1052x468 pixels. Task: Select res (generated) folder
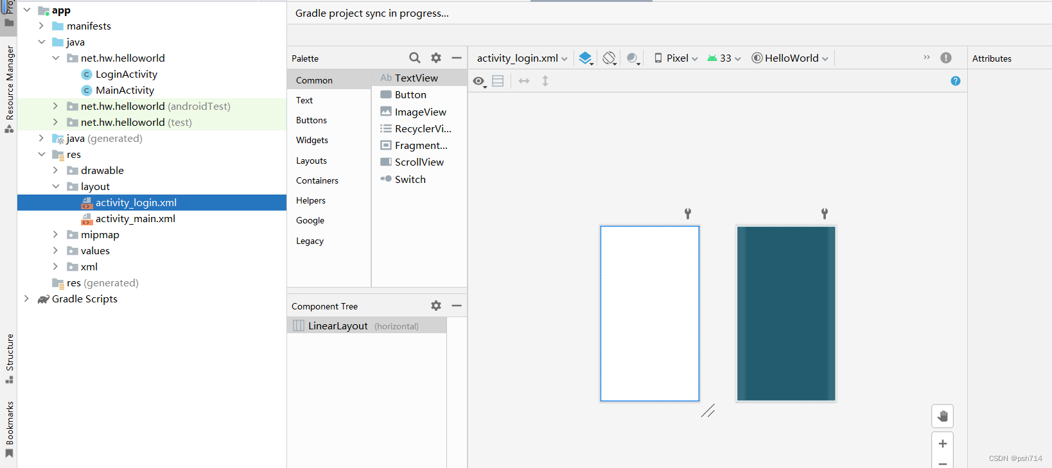(x=95, y=282)
